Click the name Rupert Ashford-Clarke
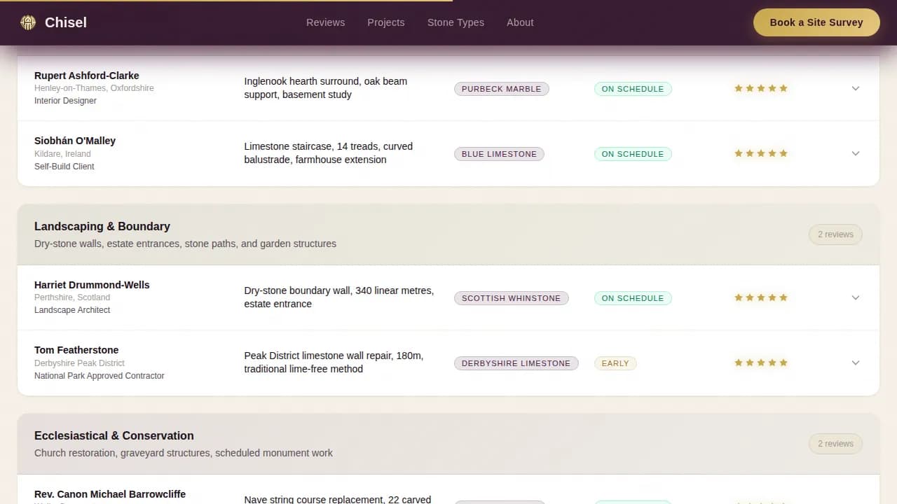This screenshot has height=504, width=897. pos(87,76)
